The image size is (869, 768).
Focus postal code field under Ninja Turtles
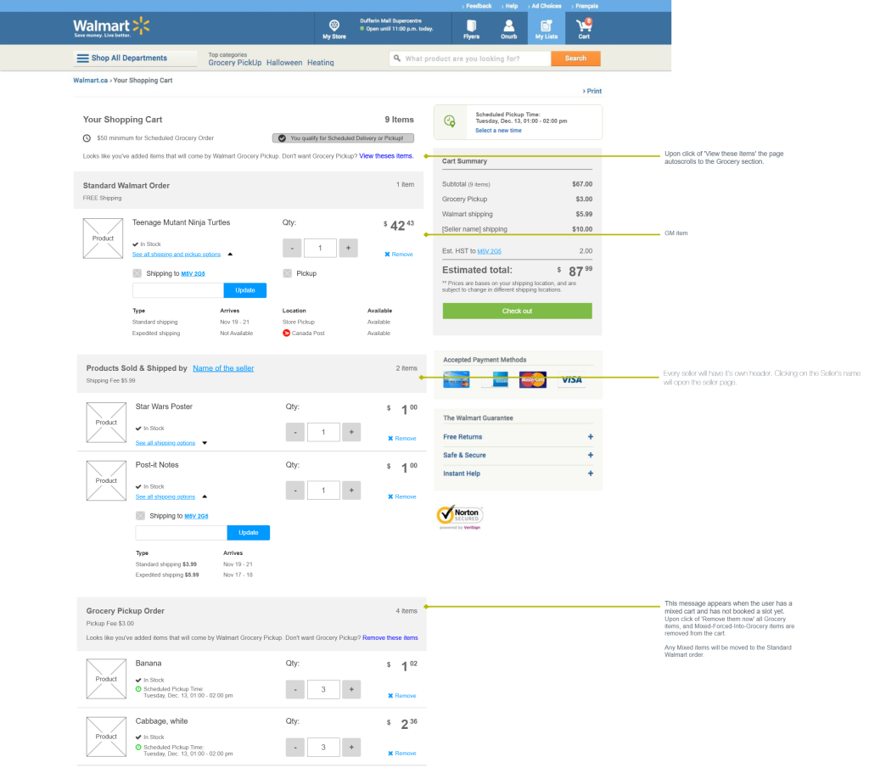click(178, 290)
